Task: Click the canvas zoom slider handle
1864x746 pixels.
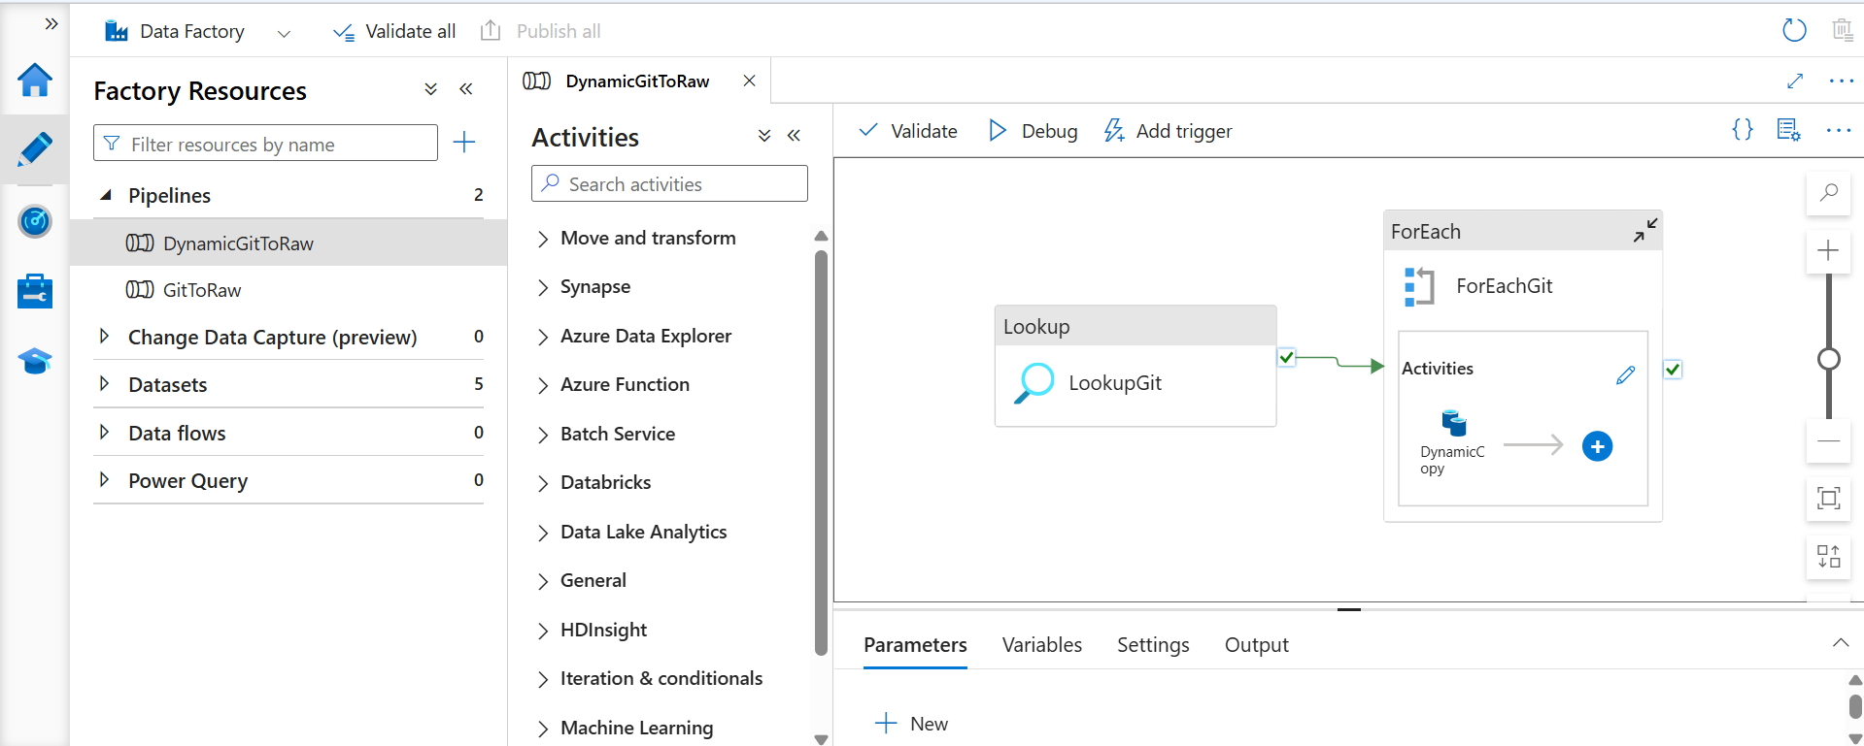Action: (x=1828, y=360)
